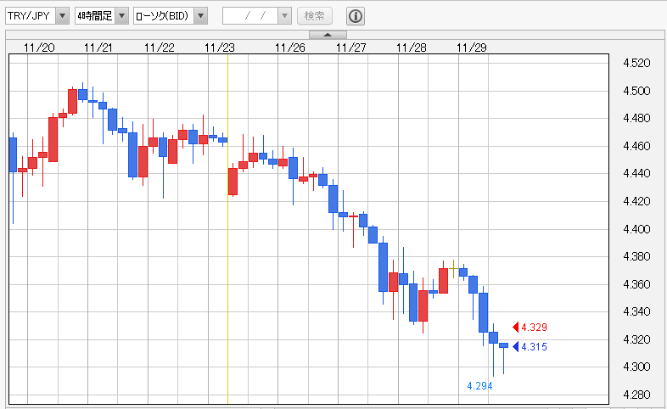Click the 4.300 price axis label
The height and width of the screenshot is (409, 667).
pos(636,367)
